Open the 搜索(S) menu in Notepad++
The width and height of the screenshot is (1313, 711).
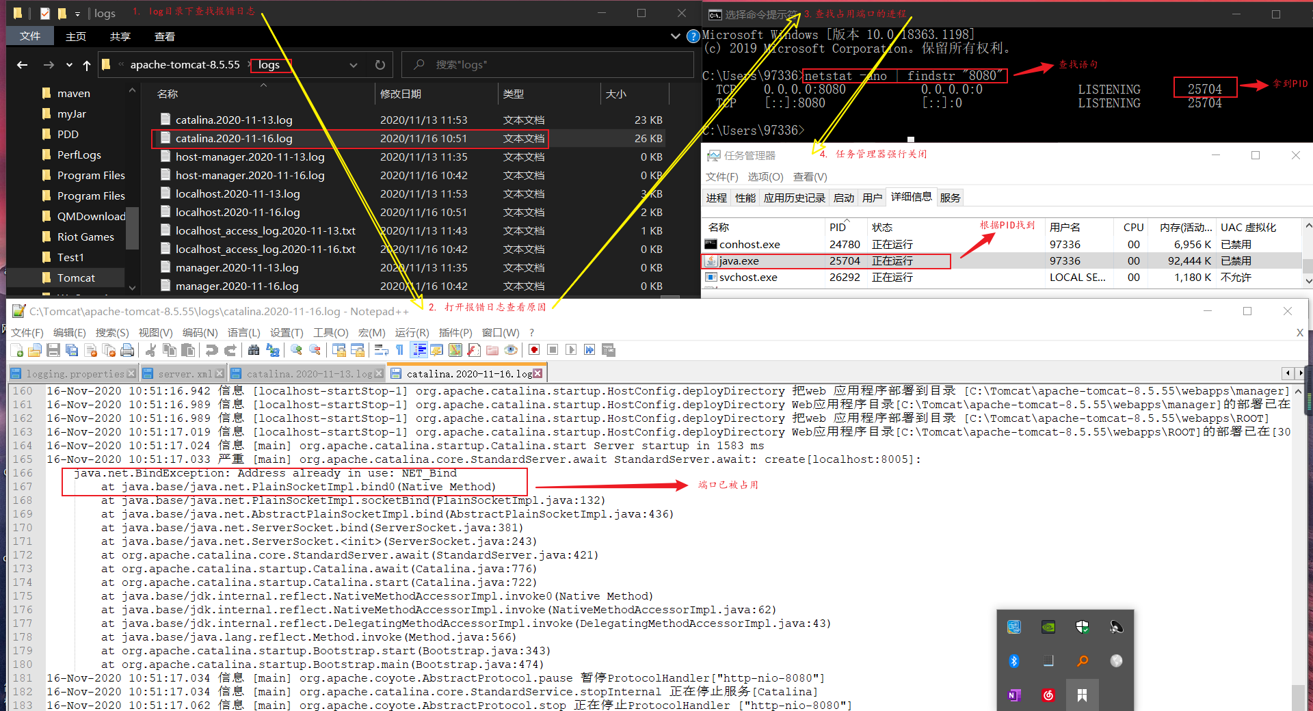(112, 333)
